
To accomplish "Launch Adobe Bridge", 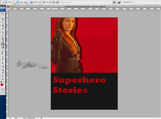I will (x=119, y=2).
